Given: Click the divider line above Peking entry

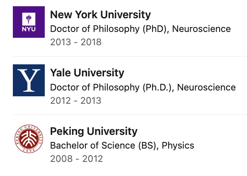Looking at the screenshot, I should click(x=130, y=115).
